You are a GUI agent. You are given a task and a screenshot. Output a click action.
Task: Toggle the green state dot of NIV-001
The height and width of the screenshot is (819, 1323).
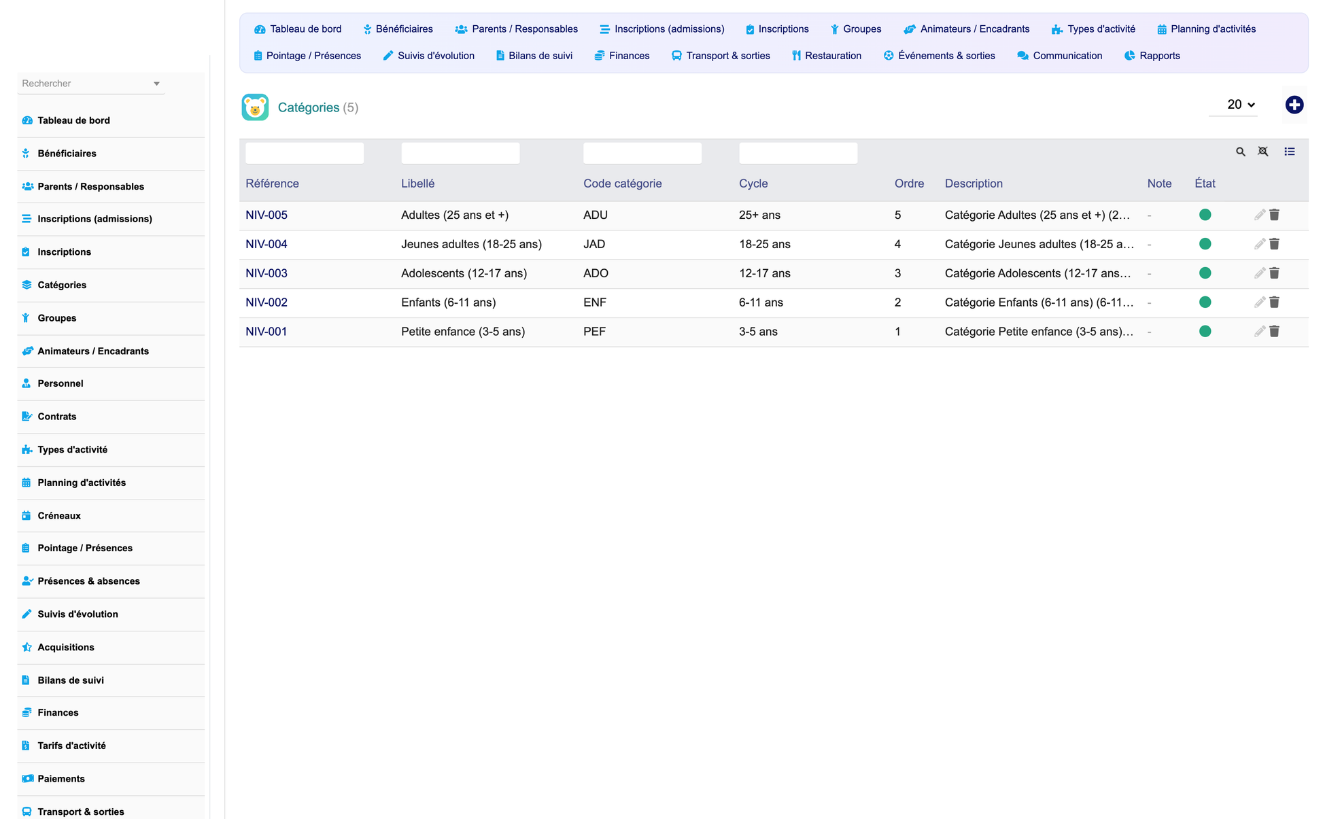point(1205,332)
